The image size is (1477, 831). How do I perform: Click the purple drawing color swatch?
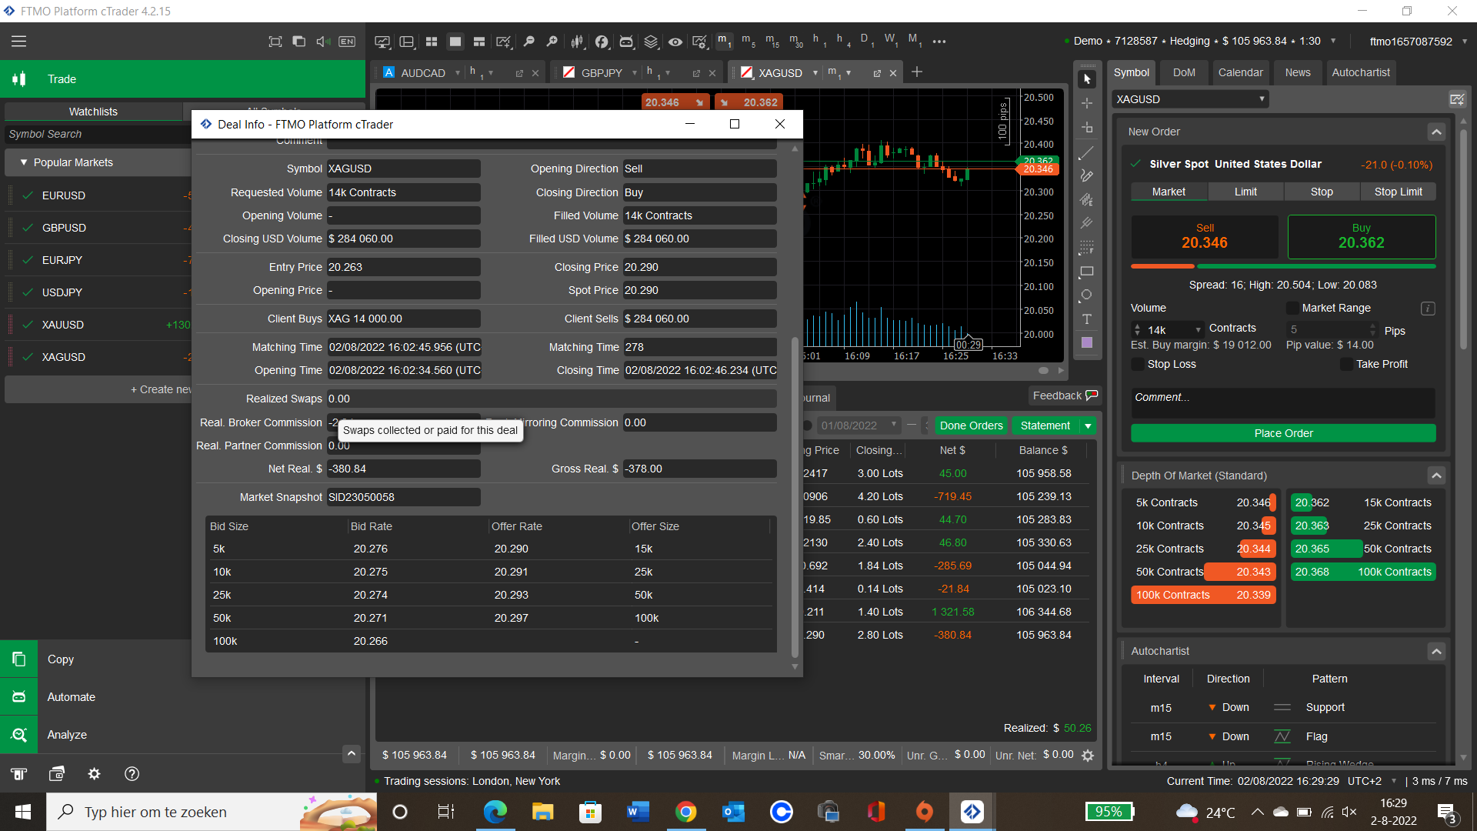[x=1087, y=343]
